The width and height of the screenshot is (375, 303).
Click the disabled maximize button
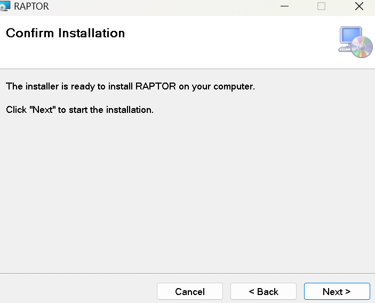[321, 6]
